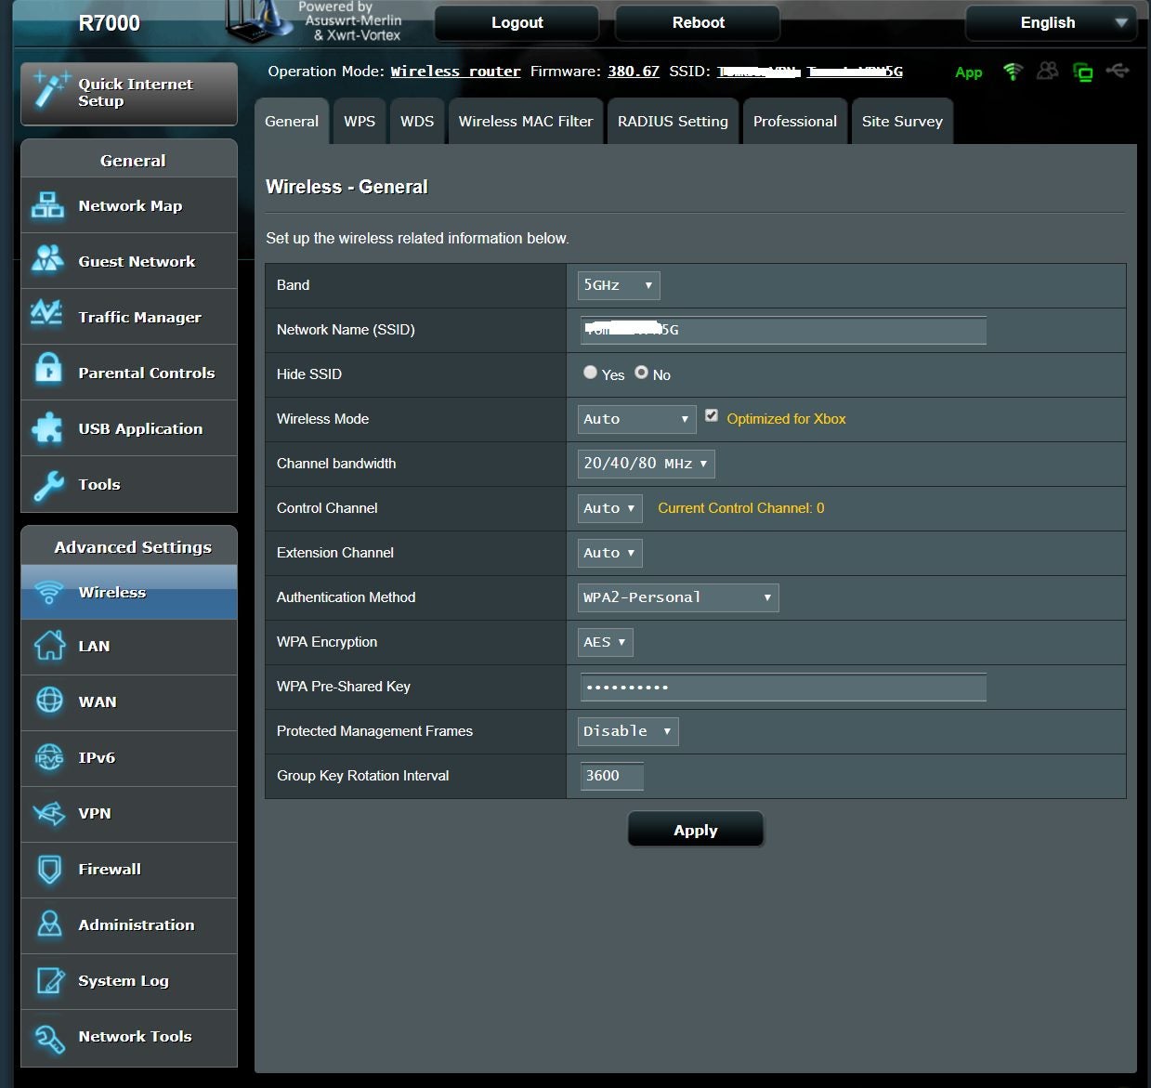The height and width of the screenshot is (1088, 1151).
Task: Open Firewall using the shield icon
Action: (x=48, y=869)
